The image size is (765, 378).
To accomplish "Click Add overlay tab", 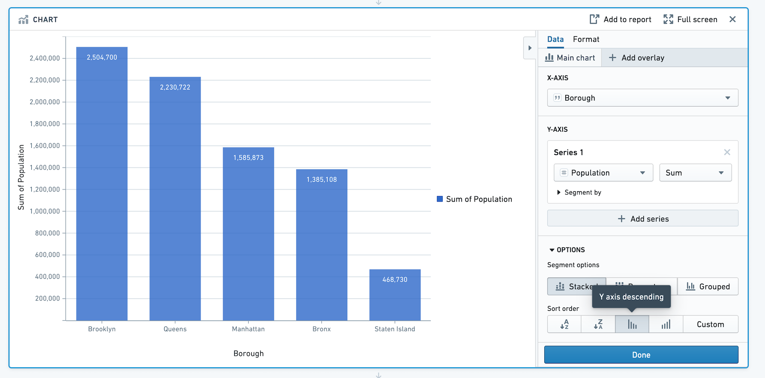I will [x=636, y=58].
